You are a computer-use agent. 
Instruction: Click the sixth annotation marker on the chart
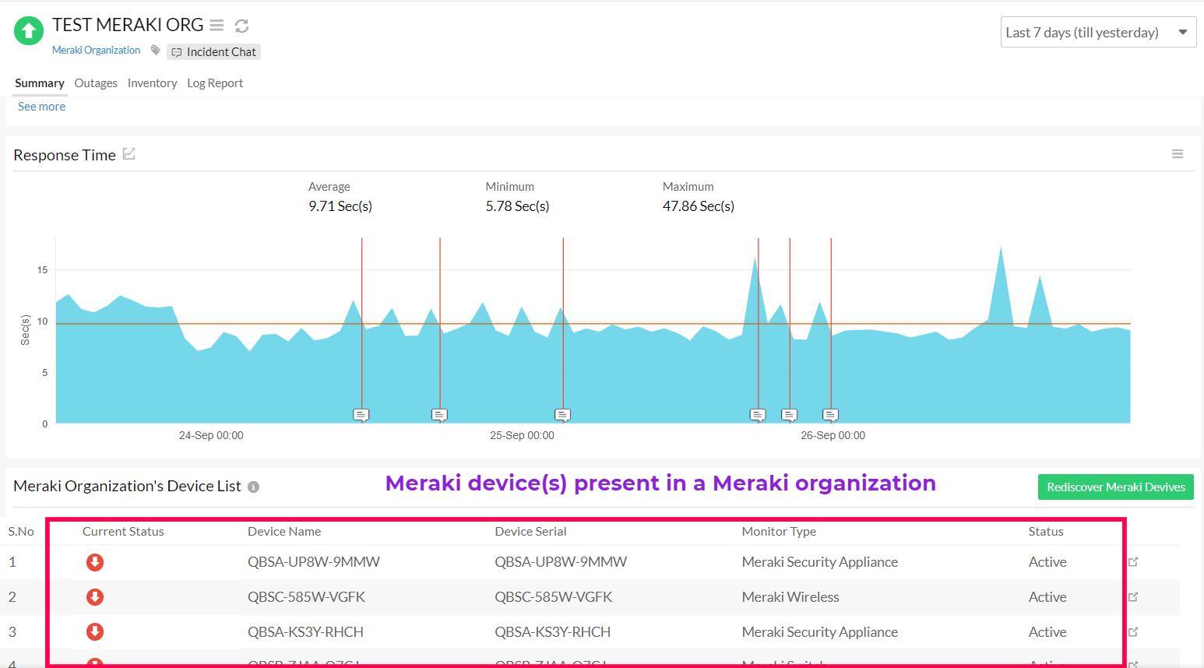(831, 415)
